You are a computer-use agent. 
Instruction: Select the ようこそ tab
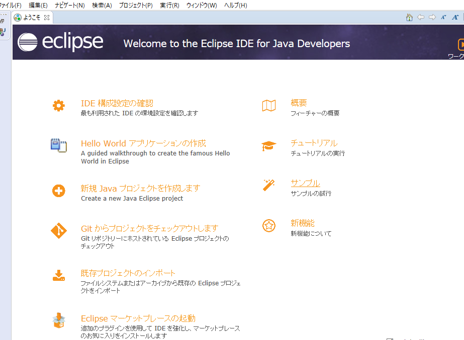pyautogui.click(x=32, y=18)
